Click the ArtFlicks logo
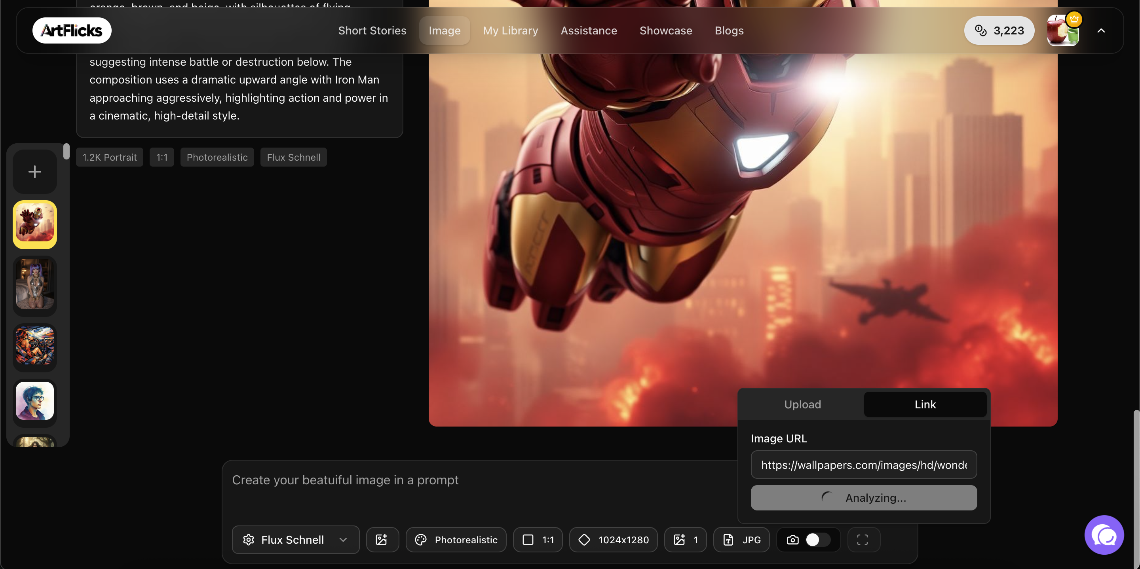 [x=71, y=30]
